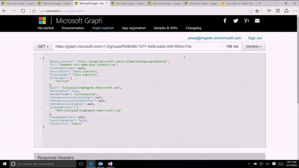Open the App registration page
The image size is (299, 168).
point(134,28)
